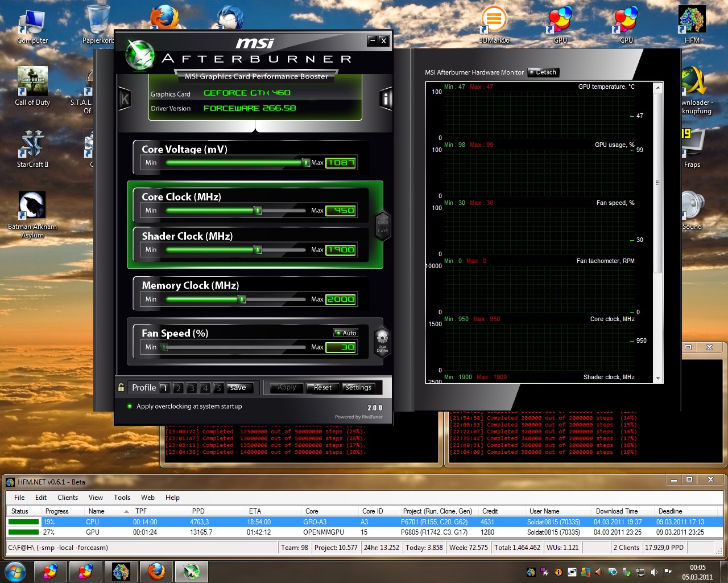This screenshot has height=583, width=728.
Task: Open the Sound desktop icon
Action: (x=692, y=211)
